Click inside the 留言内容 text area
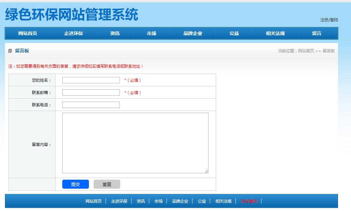351x211 pixels. [135, 143]
